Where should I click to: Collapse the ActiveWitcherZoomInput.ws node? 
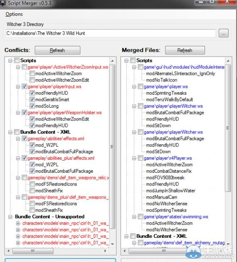[x=18, y=67]
